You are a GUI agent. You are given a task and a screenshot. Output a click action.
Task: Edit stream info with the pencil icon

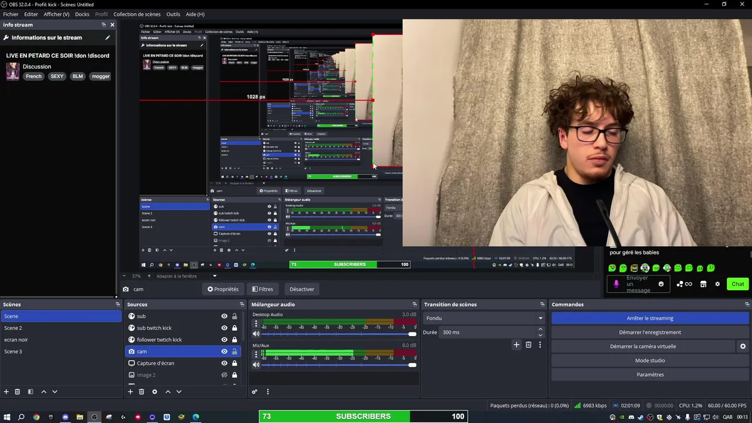click(x=108, y=38)
